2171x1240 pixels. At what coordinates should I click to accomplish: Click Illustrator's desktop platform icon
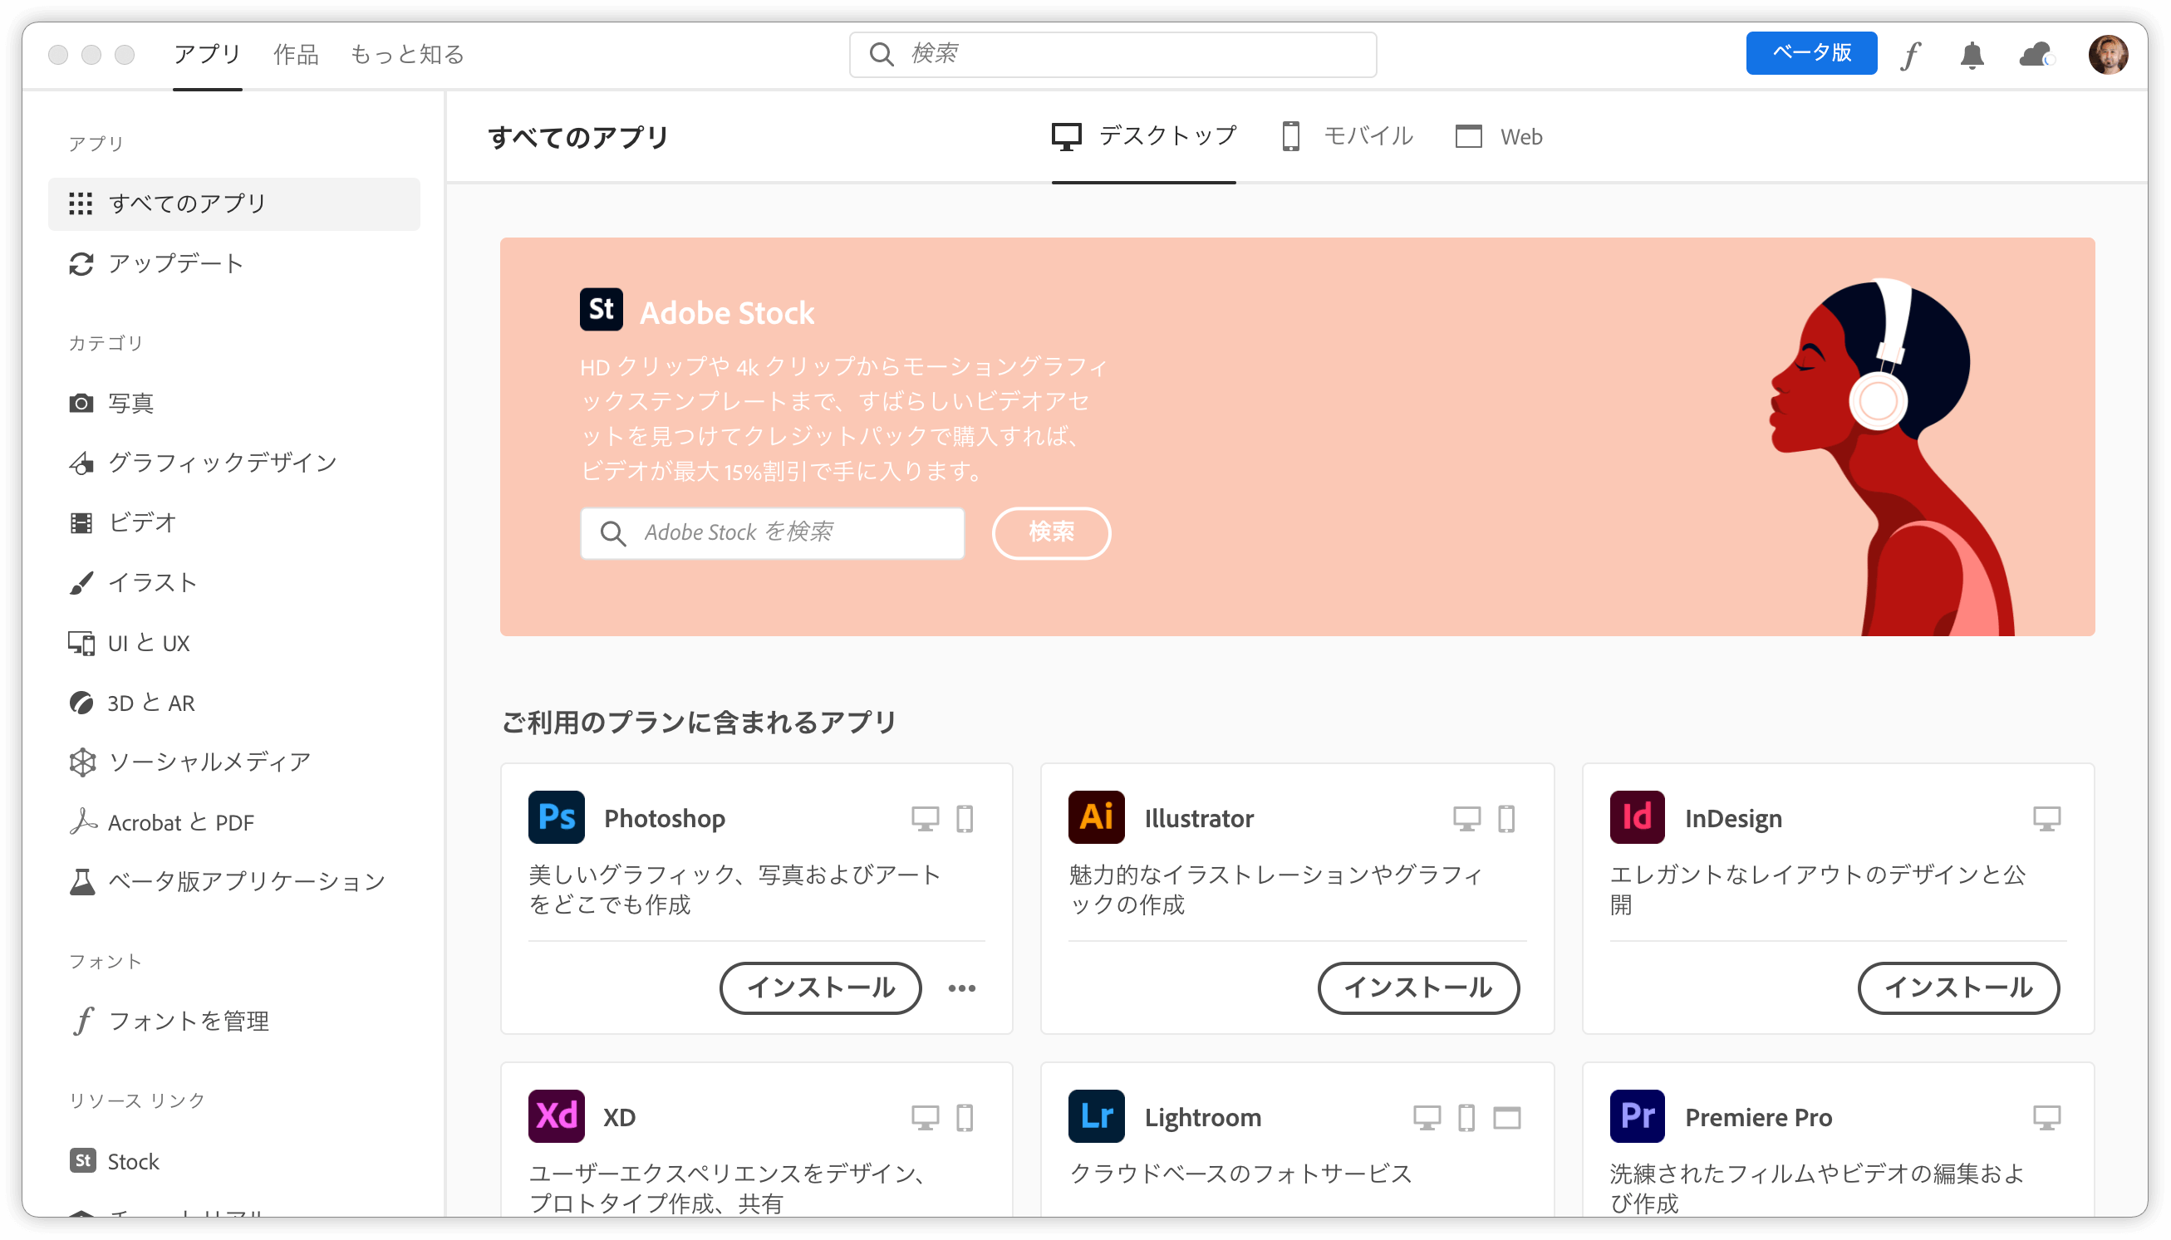point(1466,818)
